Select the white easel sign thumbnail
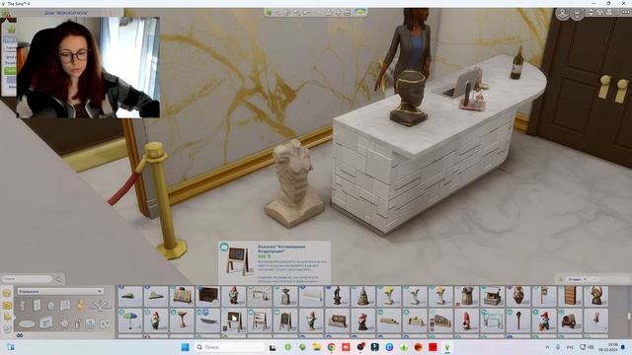The image size is (632, 355). (259, 320)
